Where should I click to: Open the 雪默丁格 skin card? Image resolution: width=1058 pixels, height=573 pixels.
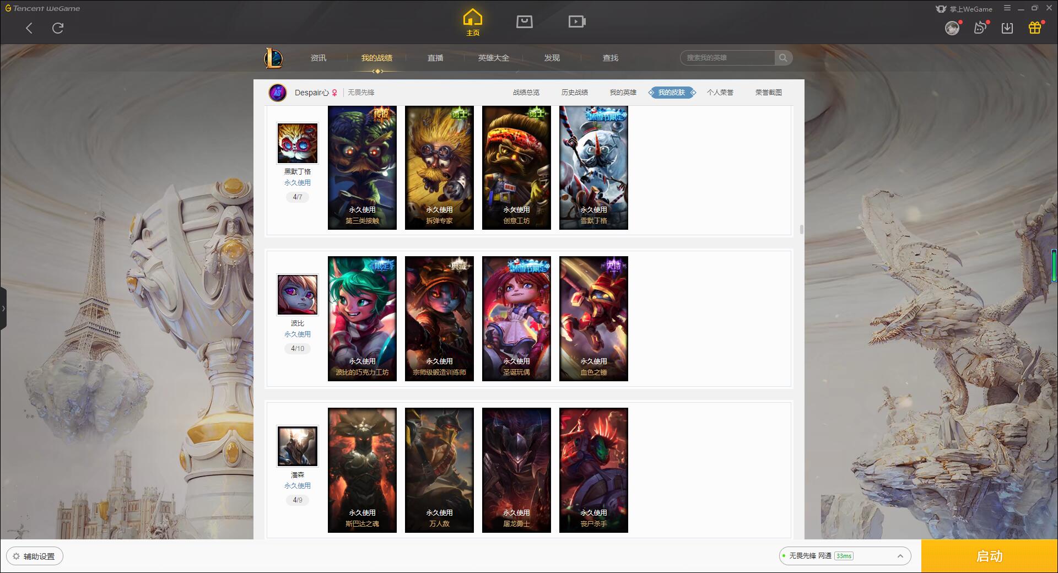pyautogui.click(x=593, y=167)
